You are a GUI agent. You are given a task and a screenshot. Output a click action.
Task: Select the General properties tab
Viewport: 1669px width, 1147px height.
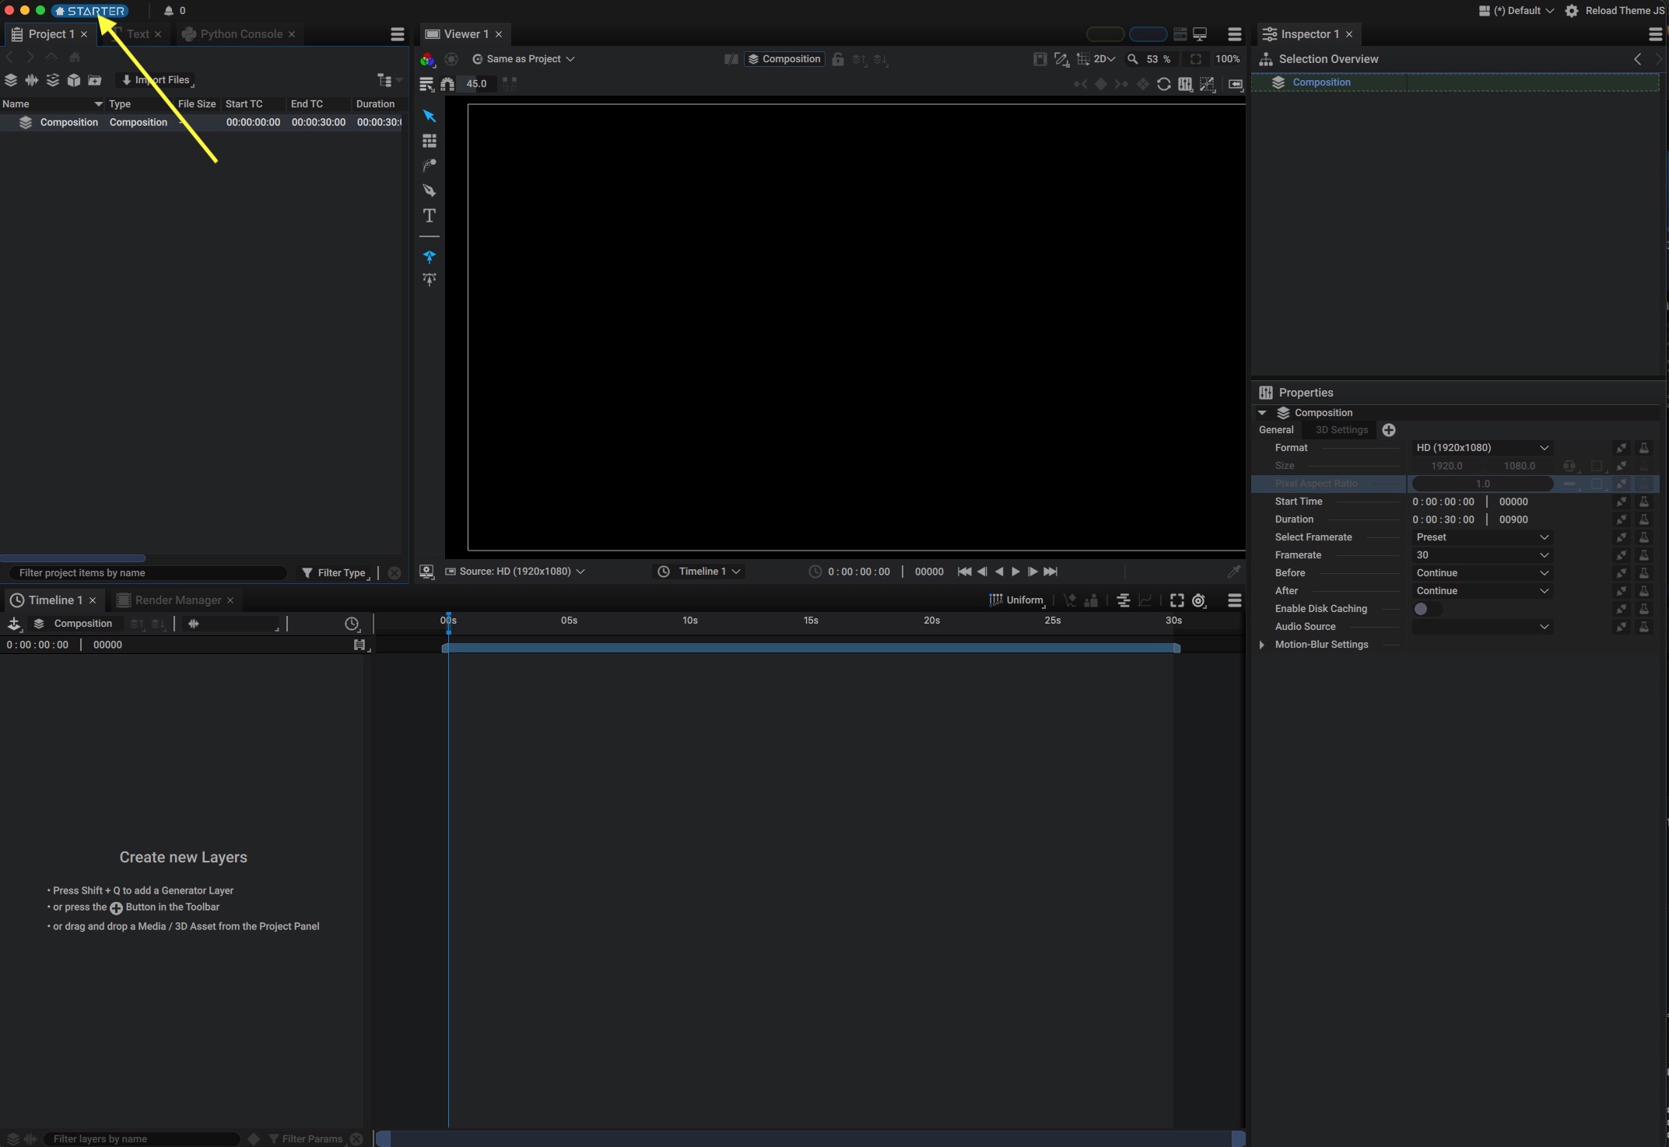tap(1276, 430)
